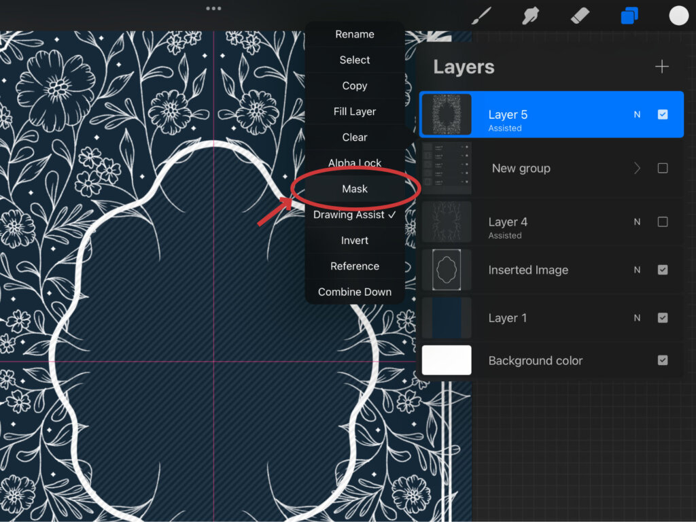Show the New group layer
Viewport: 696px width, 522px height.
click(663, 169)
